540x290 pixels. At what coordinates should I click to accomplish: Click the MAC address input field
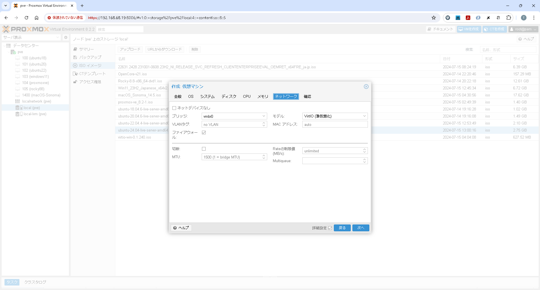tap(335, 124)
